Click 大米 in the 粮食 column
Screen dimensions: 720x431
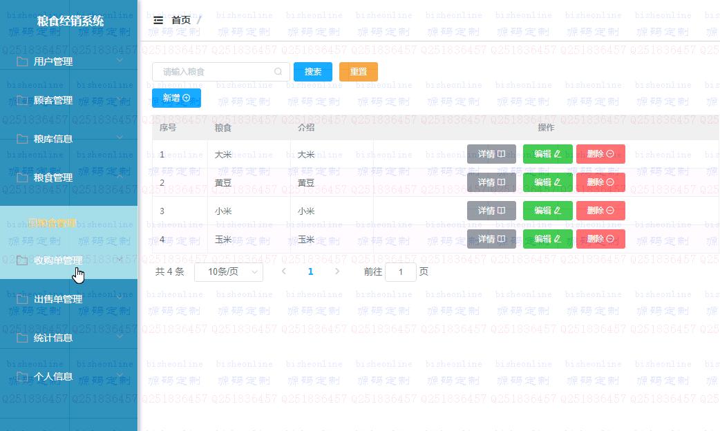click(223, 155)
